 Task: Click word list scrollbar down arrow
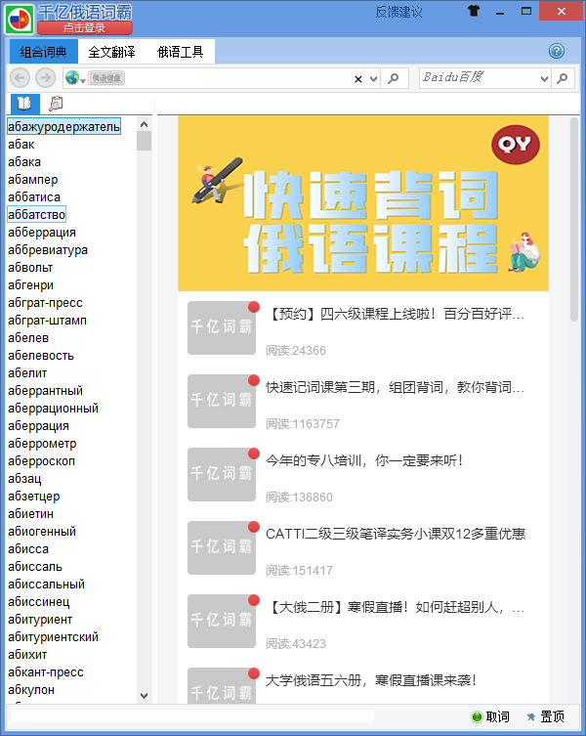coord(144,696)
